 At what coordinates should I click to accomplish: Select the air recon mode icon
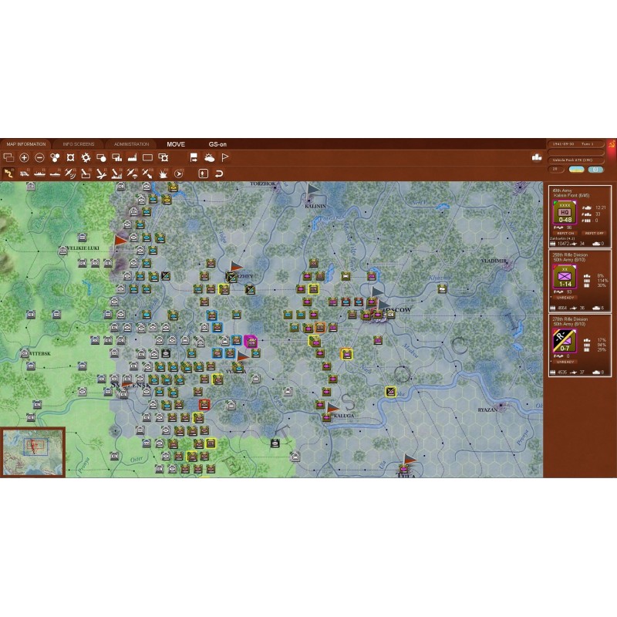[x=69, y=174]
